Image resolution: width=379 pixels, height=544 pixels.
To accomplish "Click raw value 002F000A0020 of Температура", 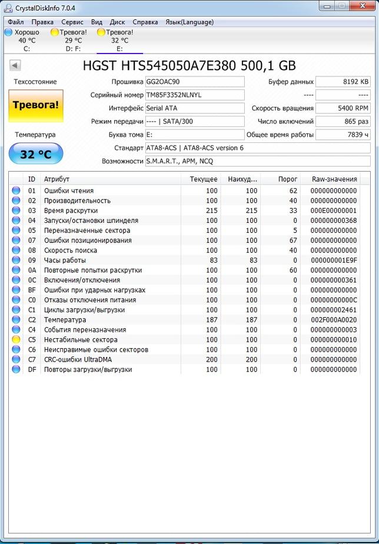I will (x=333, y=319).
